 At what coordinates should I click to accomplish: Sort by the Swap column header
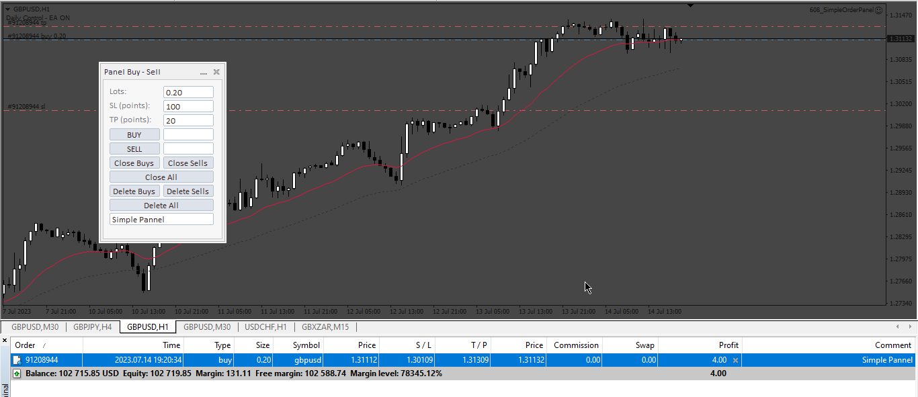630,345
